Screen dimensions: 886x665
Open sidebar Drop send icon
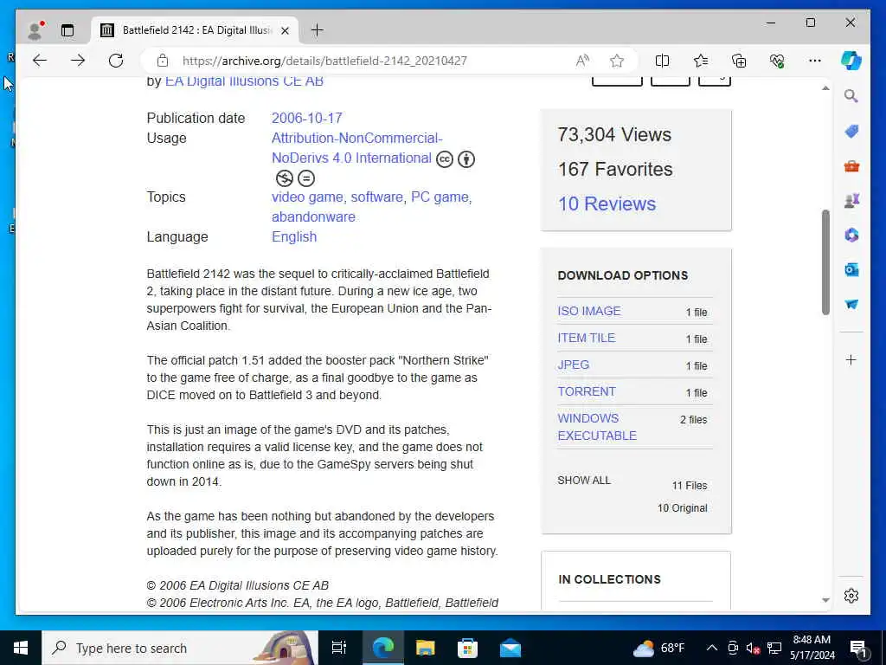click(x=851, y=304)
